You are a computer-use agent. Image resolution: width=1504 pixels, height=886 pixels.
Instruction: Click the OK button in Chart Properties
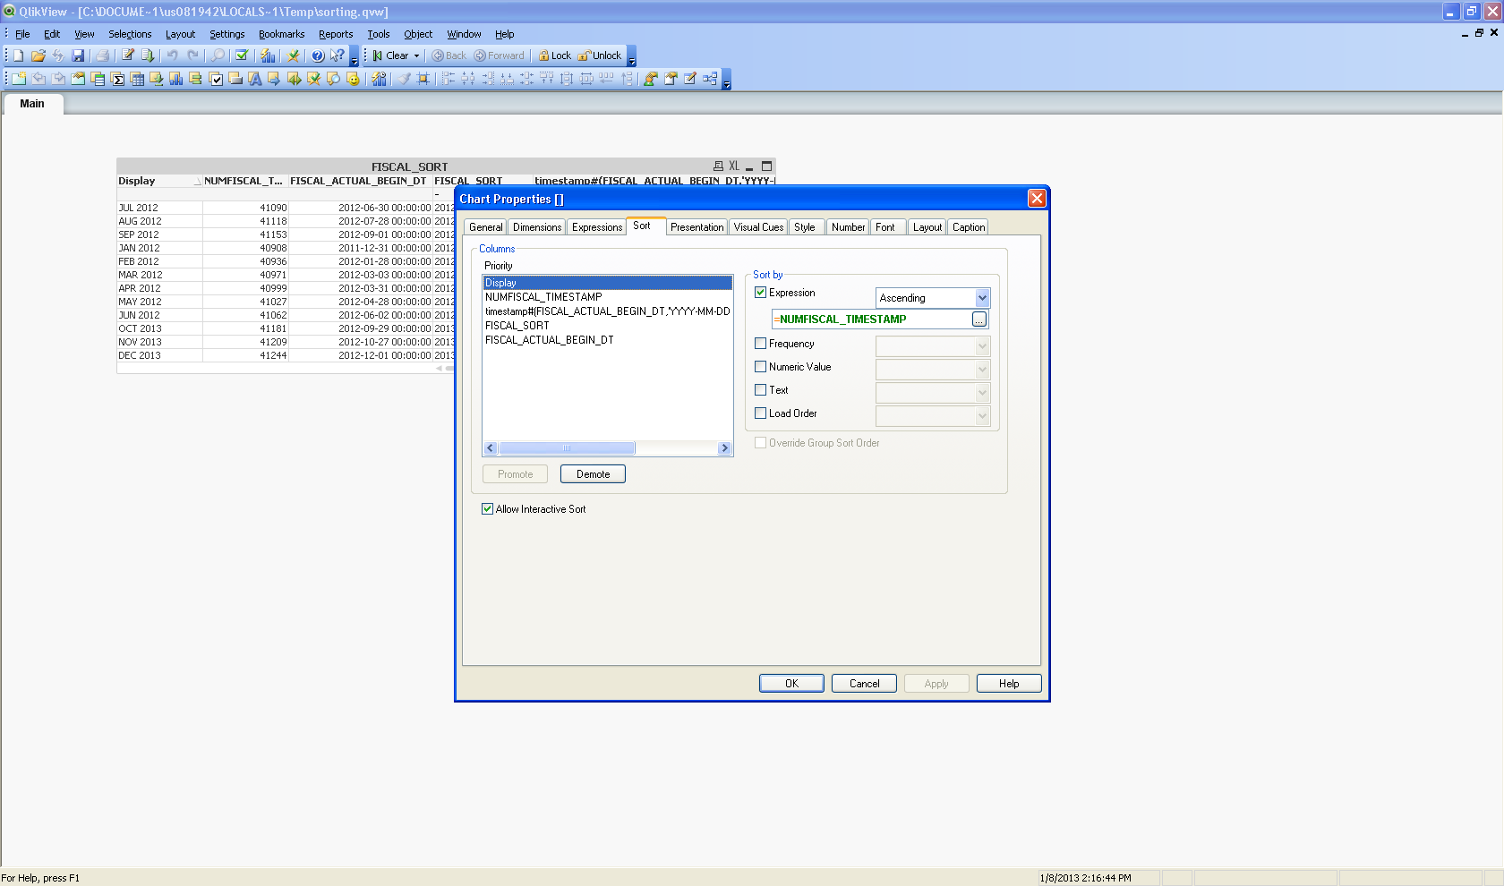point(791,684)
